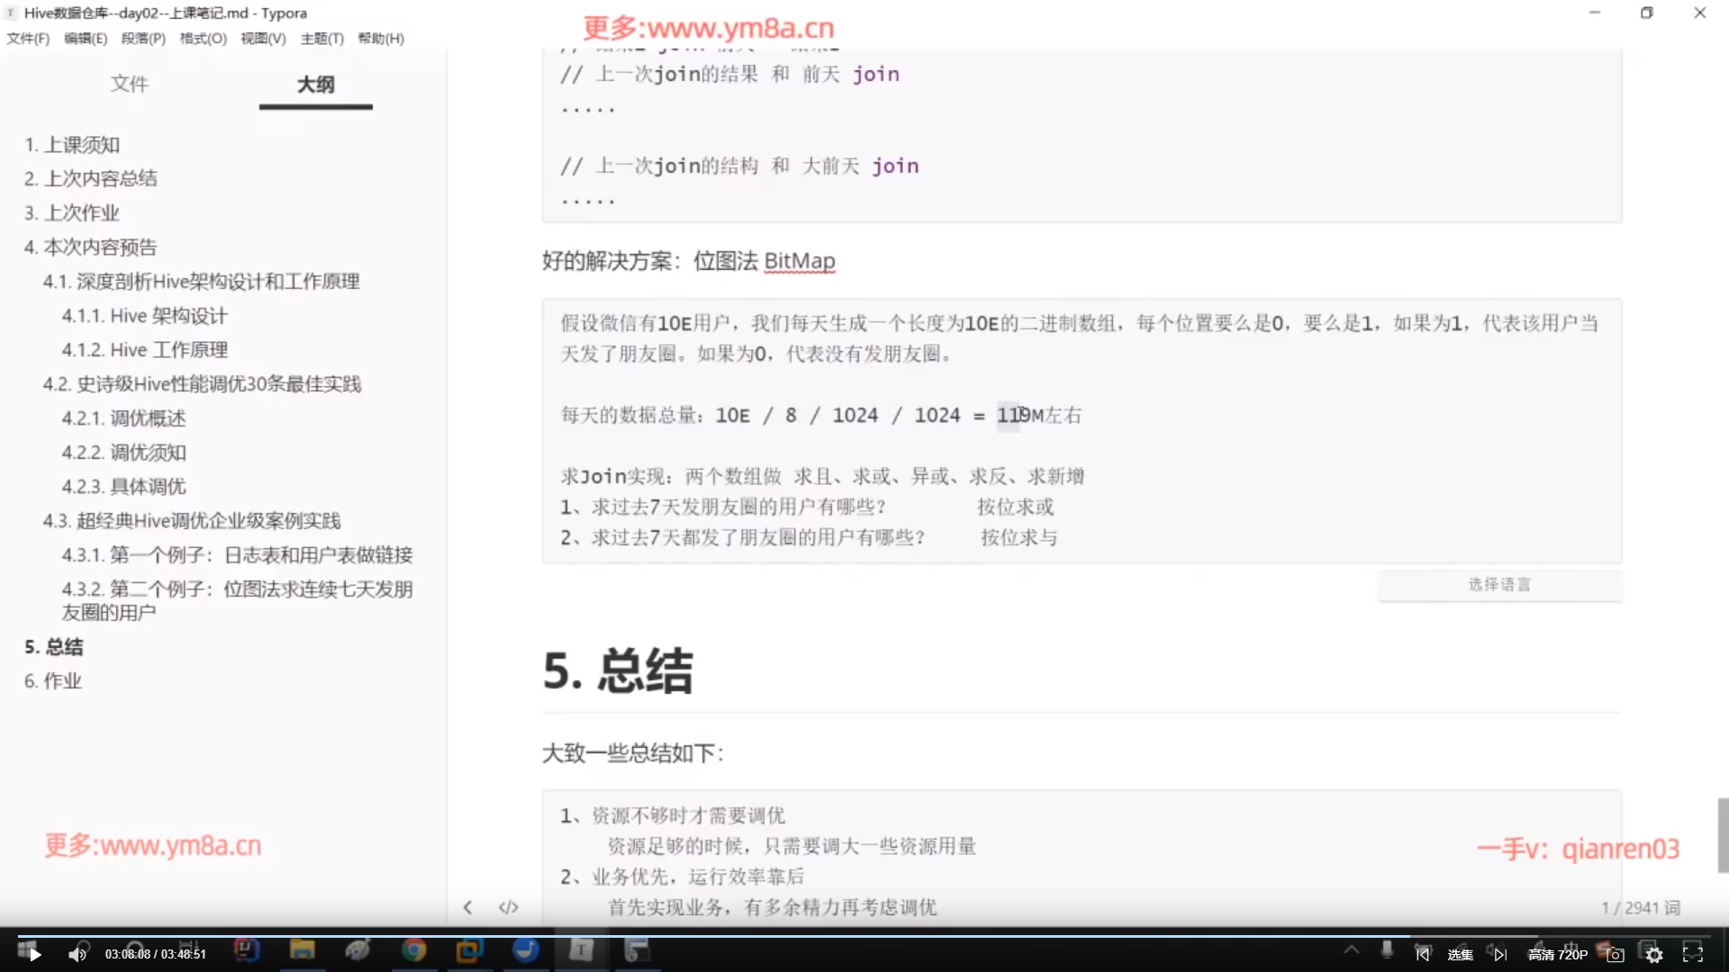This screenshot has width=1729, height=972.
Task: Toggle source code mode icon
Action: coord(509,907)
